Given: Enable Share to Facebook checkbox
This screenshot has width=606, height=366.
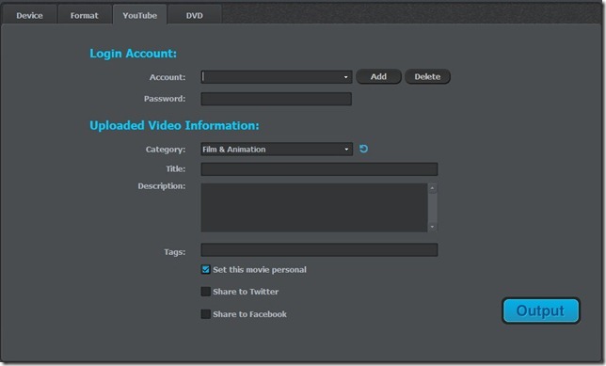Looking at the screenshot, I should pyautogui.click(x=205, y=314).
